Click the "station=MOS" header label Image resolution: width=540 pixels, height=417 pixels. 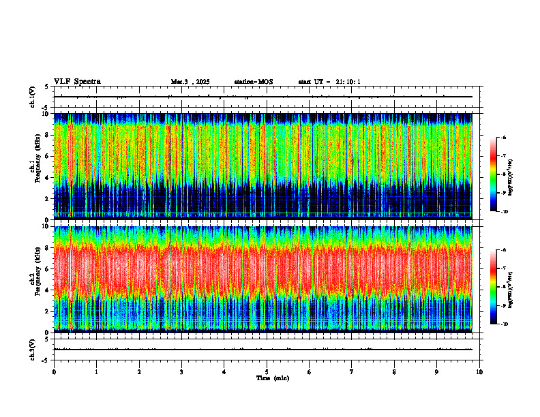[254, 82]
